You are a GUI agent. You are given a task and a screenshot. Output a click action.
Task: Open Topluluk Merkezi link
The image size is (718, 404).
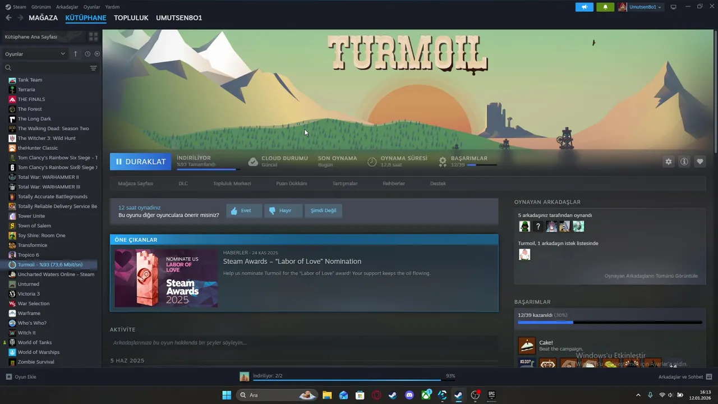[x=232, y=183]
